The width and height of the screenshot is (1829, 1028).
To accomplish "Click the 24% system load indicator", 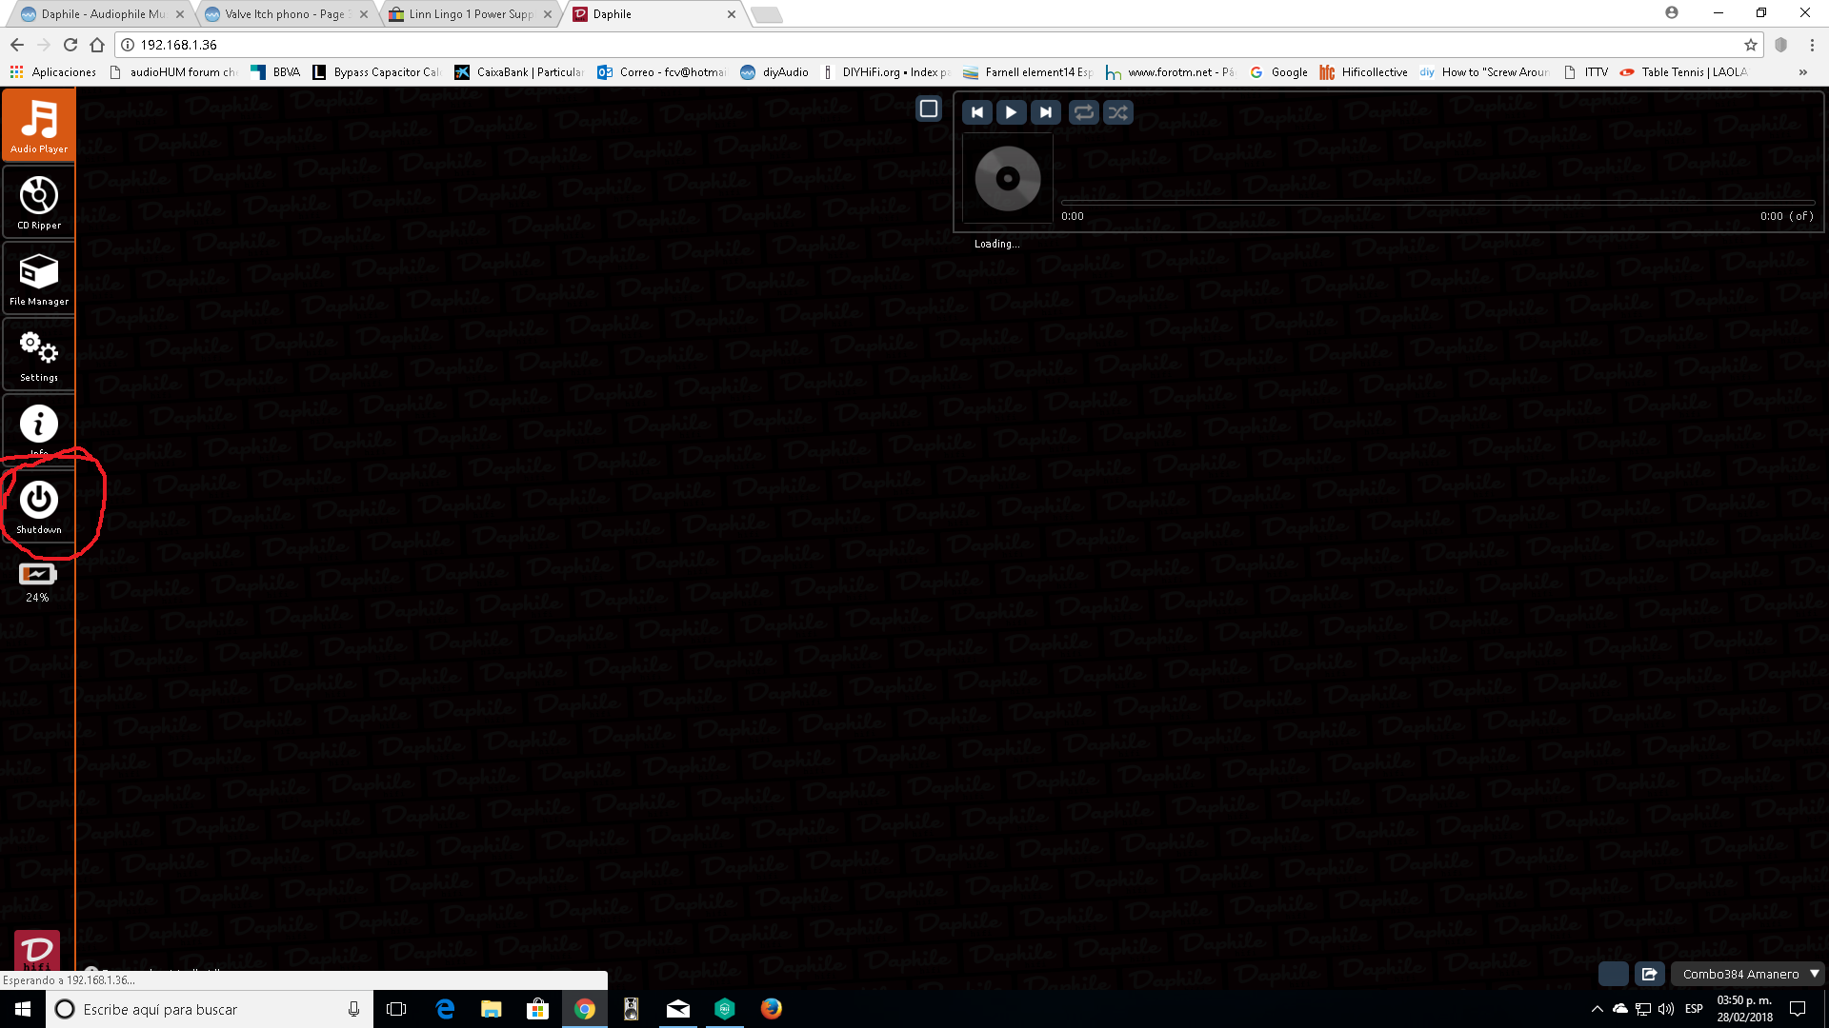I will [x=37, y=583].
